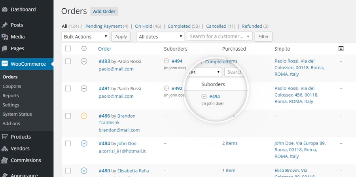Select the checkbox for order #486
The width and height of the screenshot is (356, 177).
pos(68,116)
